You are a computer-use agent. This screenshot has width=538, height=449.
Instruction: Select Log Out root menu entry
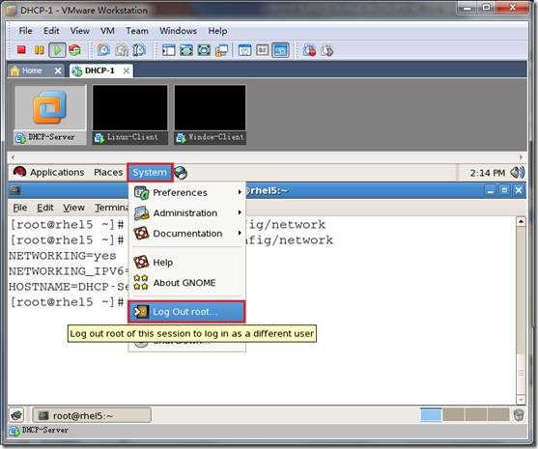[187, 312]
